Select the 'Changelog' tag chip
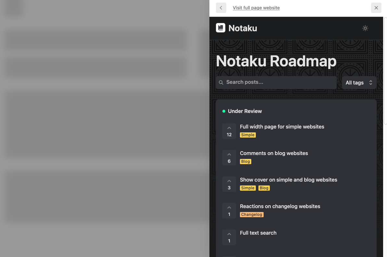This screenshot has height=257, width=387. point(252,214)
